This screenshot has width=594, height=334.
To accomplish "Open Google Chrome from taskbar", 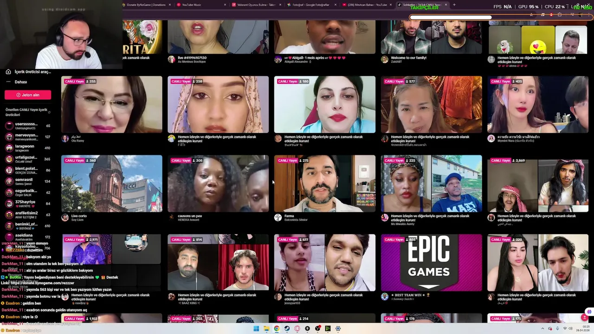I will click(277, 328).
